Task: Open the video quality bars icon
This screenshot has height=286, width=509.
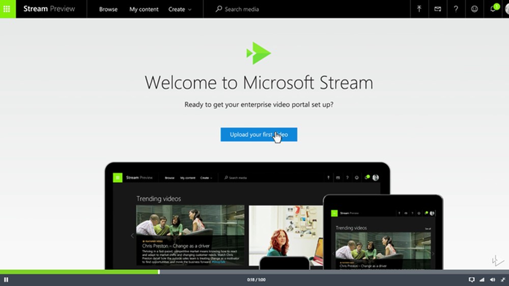Action: click(x=482, y=279)
